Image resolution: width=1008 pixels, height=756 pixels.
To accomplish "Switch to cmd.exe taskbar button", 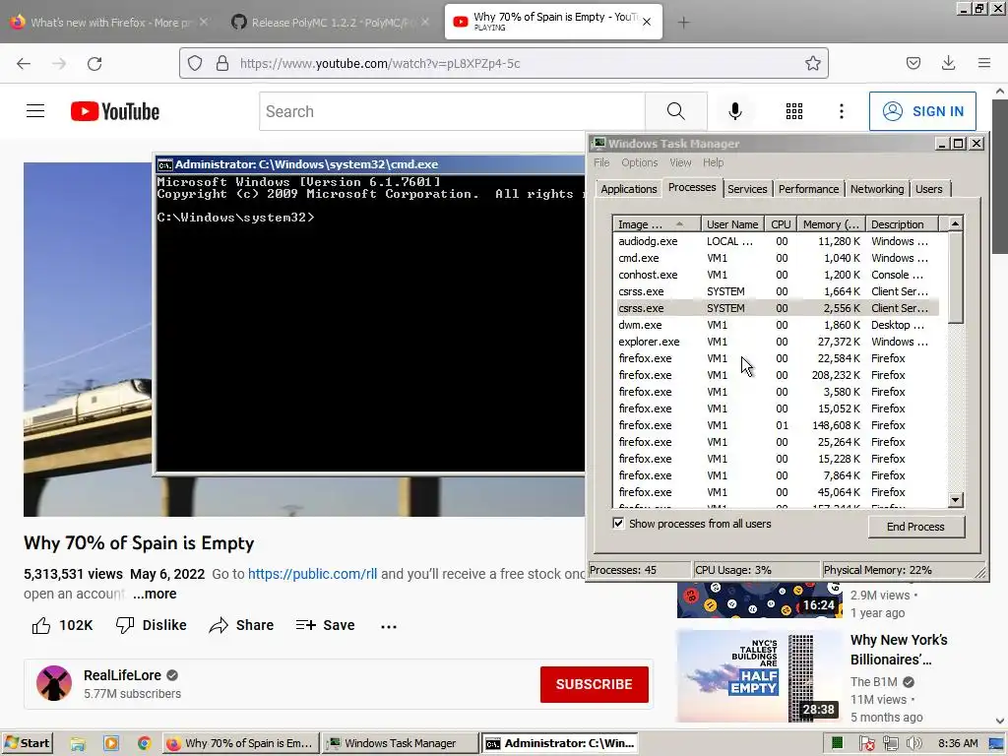I will pos(560,743).
